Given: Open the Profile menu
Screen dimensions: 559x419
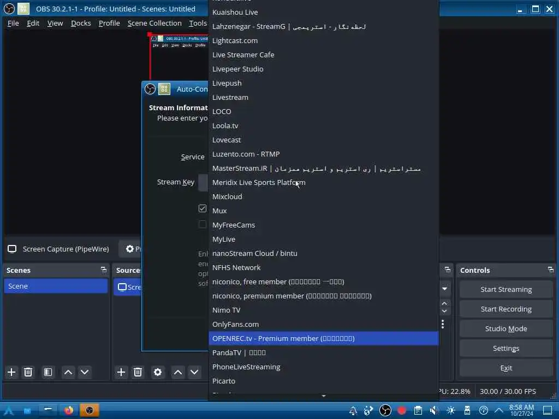Looking at the screenshot, I should [x=109, y=23].
